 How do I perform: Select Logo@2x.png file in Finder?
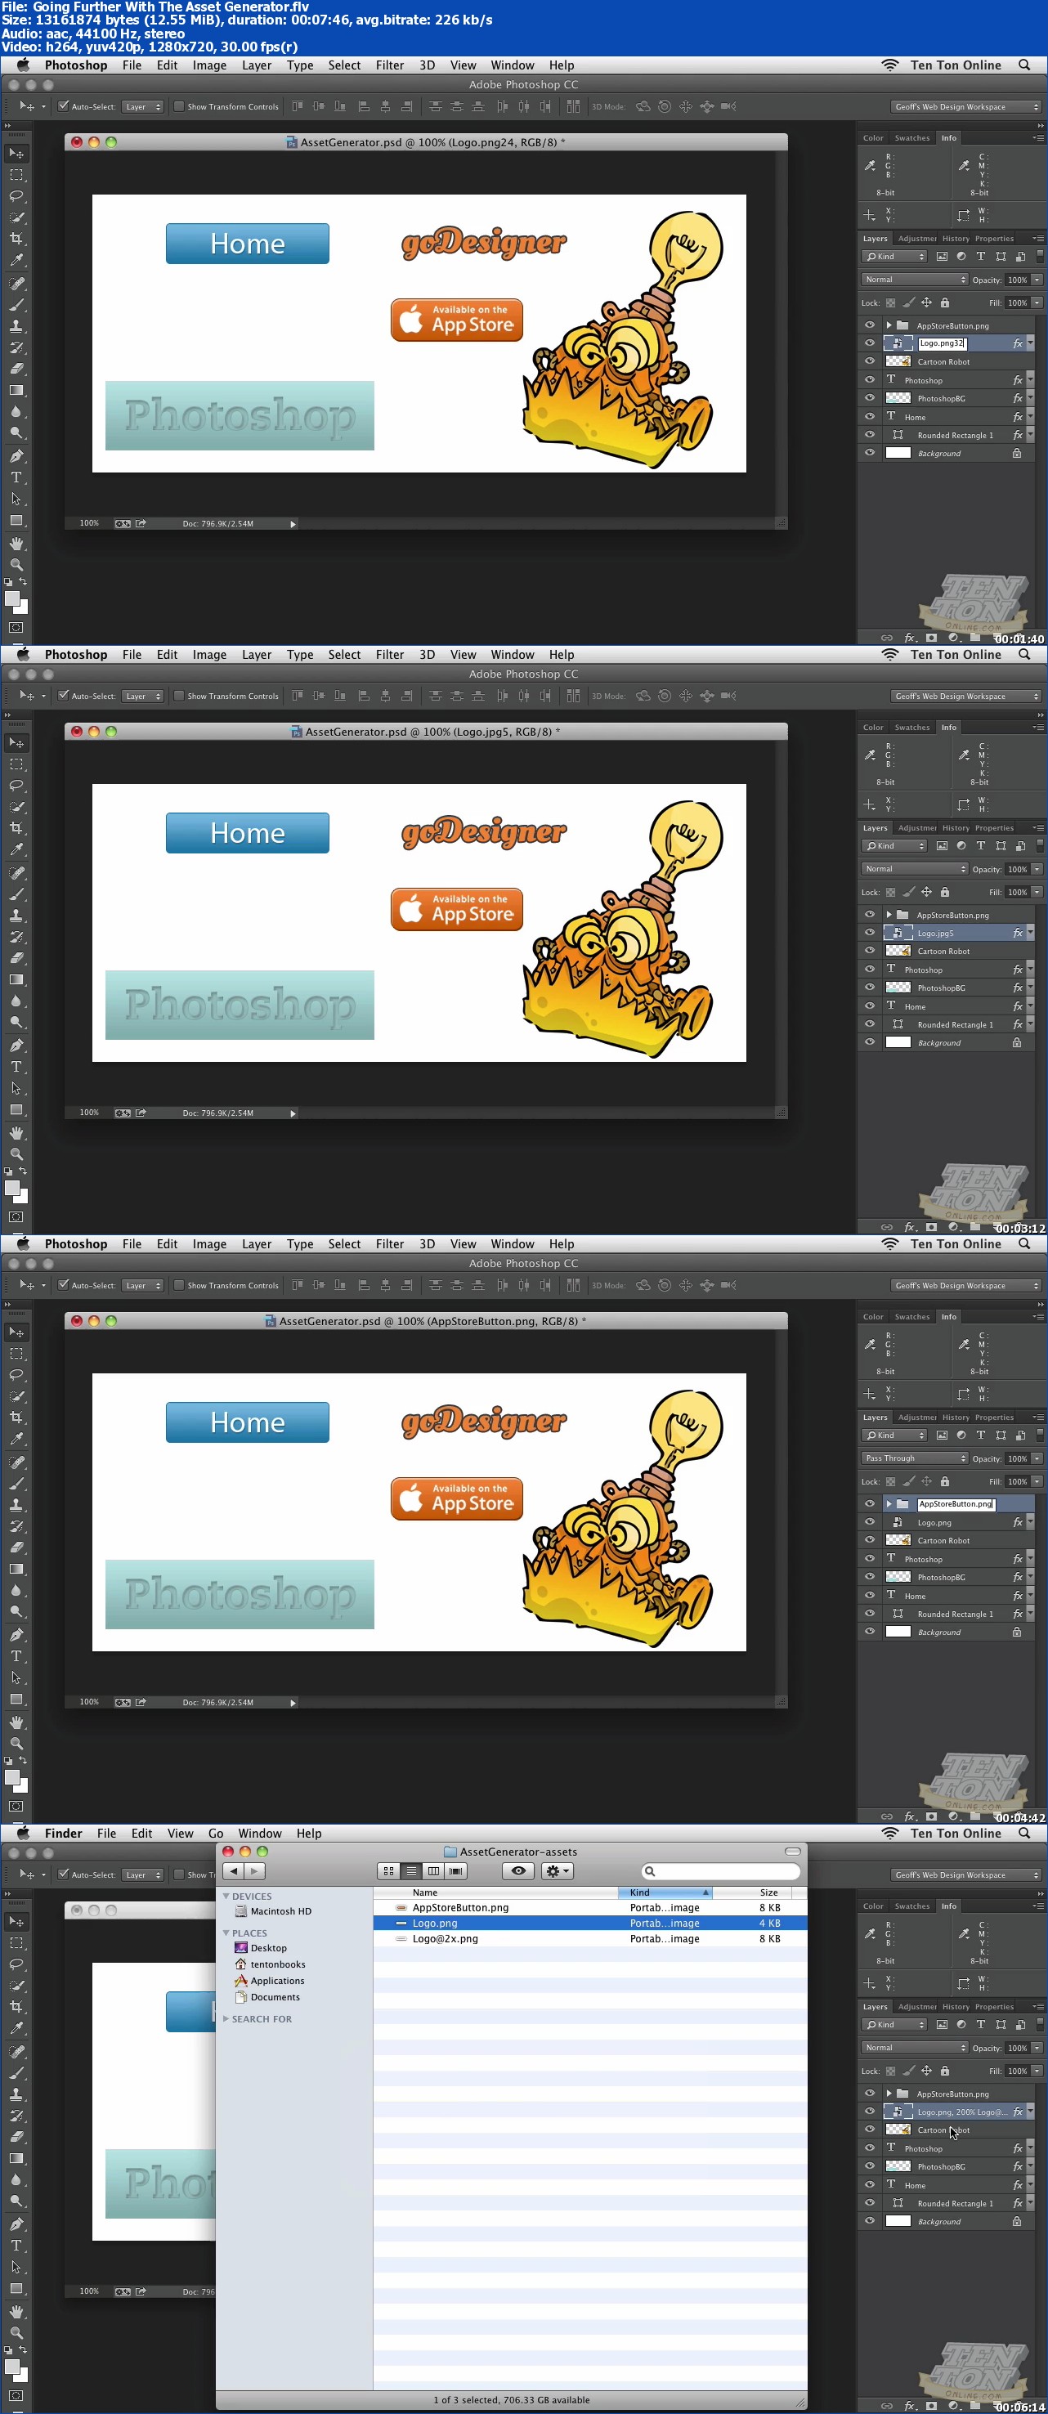coord(589,1939)
